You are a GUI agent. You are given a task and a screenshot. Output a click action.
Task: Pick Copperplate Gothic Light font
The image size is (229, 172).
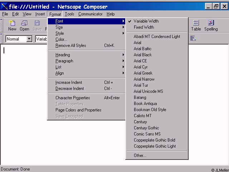pyautogui.click(x=157, y=146)
